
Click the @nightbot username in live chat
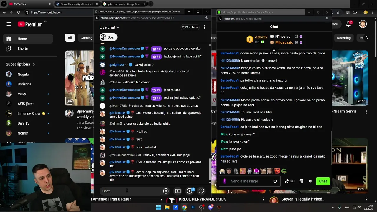click(117, 65)
